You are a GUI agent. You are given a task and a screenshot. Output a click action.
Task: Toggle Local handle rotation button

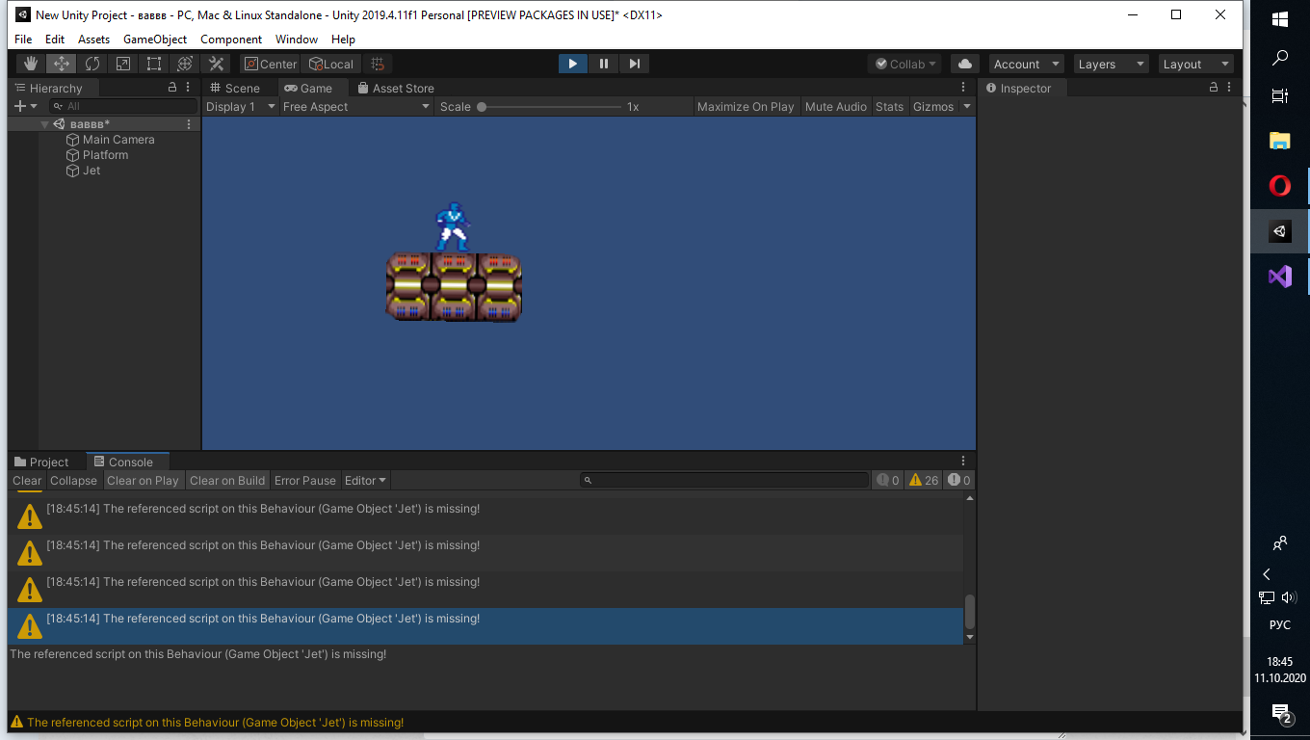pyautogui.click(x=330, y=64)
